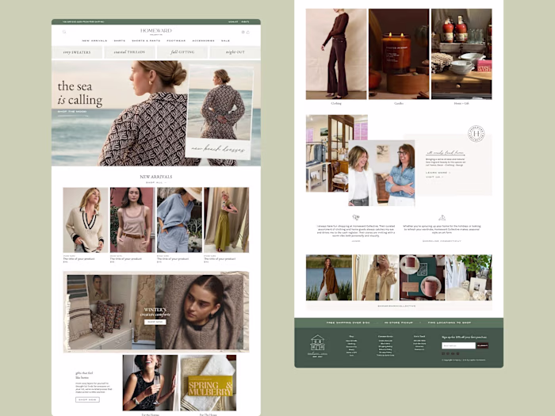The height and width of the screenshot is (416, 555).
Task: Open the SALE nav menu item
Action: pyautogui.click(x=225, y=40)
